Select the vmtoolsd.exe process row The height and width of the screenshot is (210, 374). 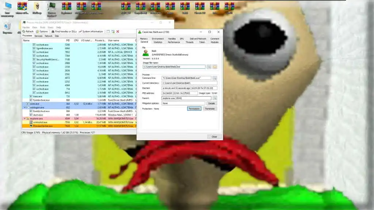point(79,122)
